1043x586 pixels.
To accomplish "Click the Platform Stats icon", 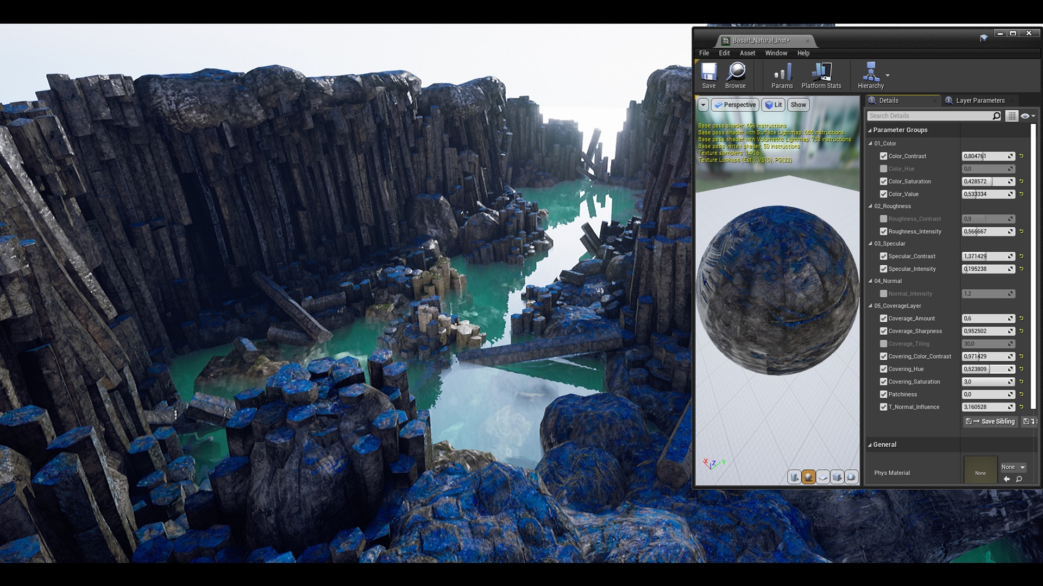I will click(821, 75).
